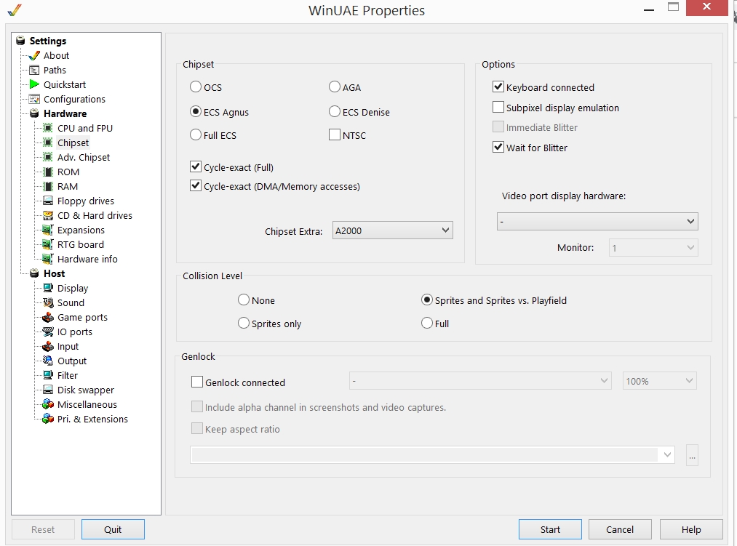Click the CPU and FPU chip icon

tap(47, 128)
